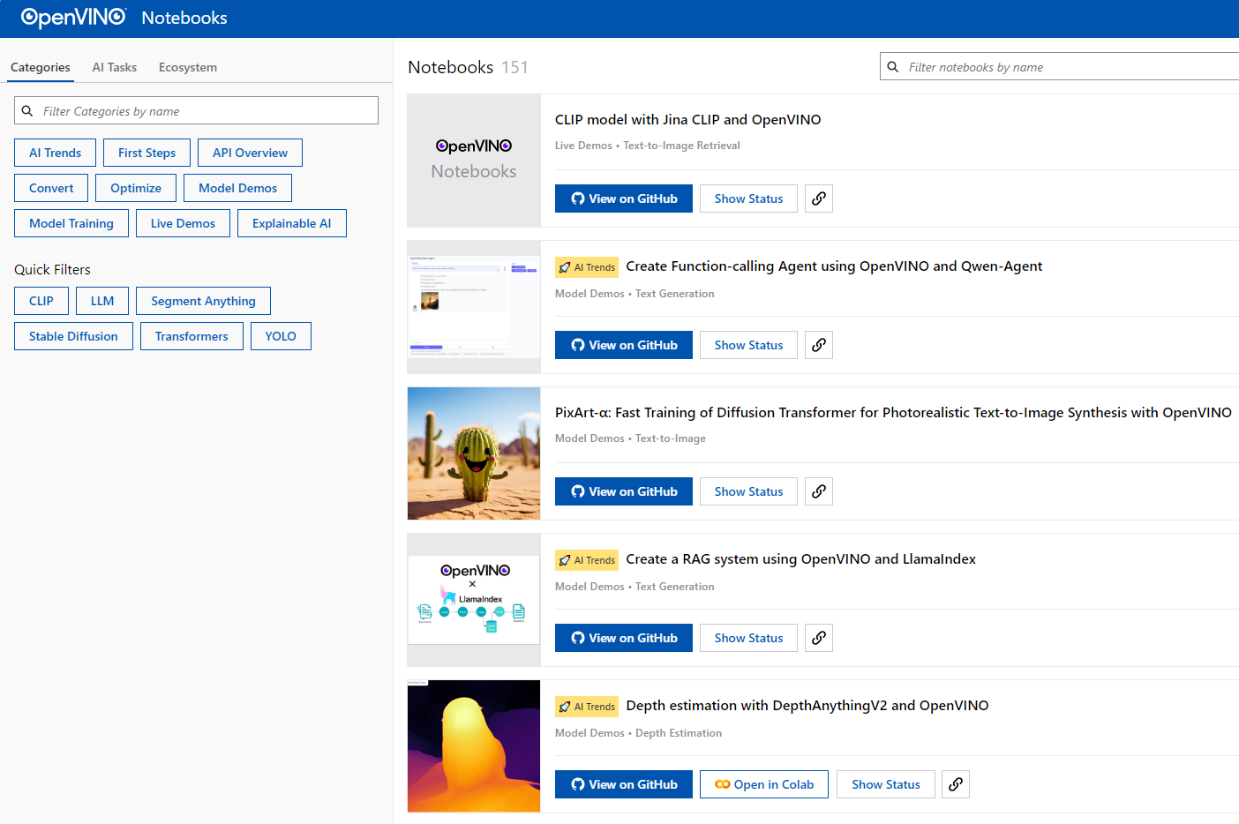The image size is (1239, 824).
Task: Click 'Model Demos • Text-to-Image' tag line
Action: 630,438
